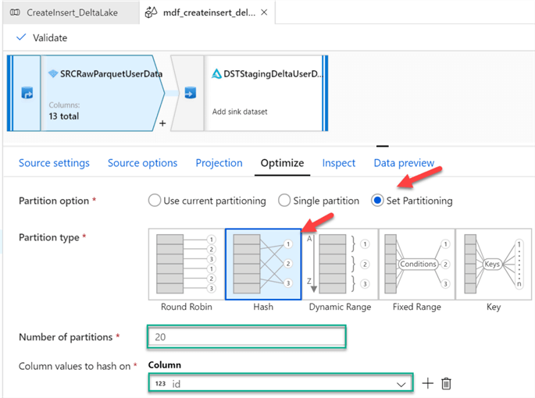Close the mdf_createinsert_del... tab
Screen dimensions: 535x398
pyautogui.click(x=264, y=12)
